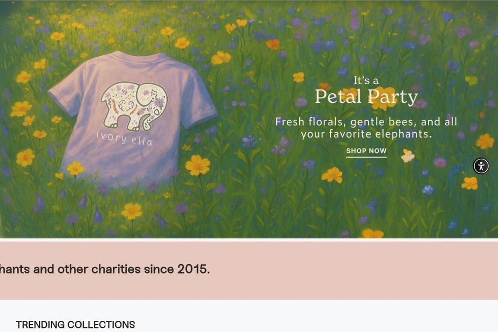Click the ivory ella text on shirt
The image size is (498, 332).
tap(124, 138)
